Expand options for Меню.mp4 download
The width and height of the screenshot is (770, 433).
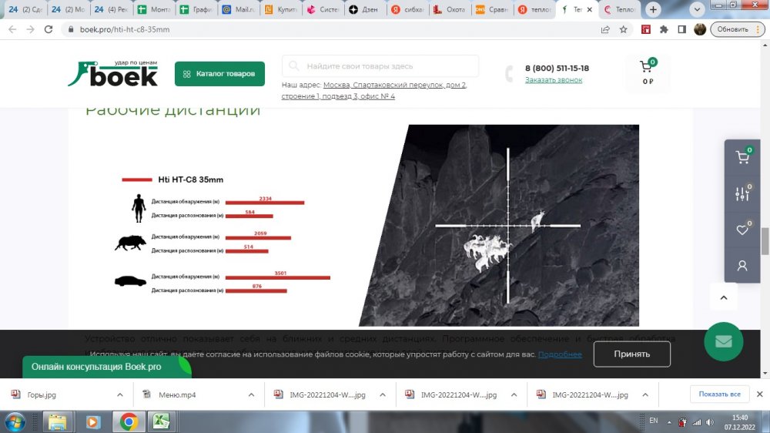[251, 394]
